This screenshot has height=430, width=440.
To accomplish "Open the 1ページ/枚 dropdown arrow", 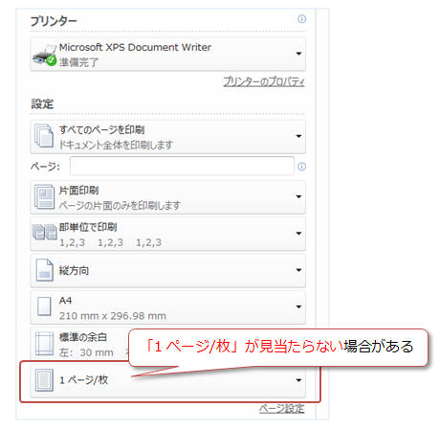I will [x=298, y=380].
